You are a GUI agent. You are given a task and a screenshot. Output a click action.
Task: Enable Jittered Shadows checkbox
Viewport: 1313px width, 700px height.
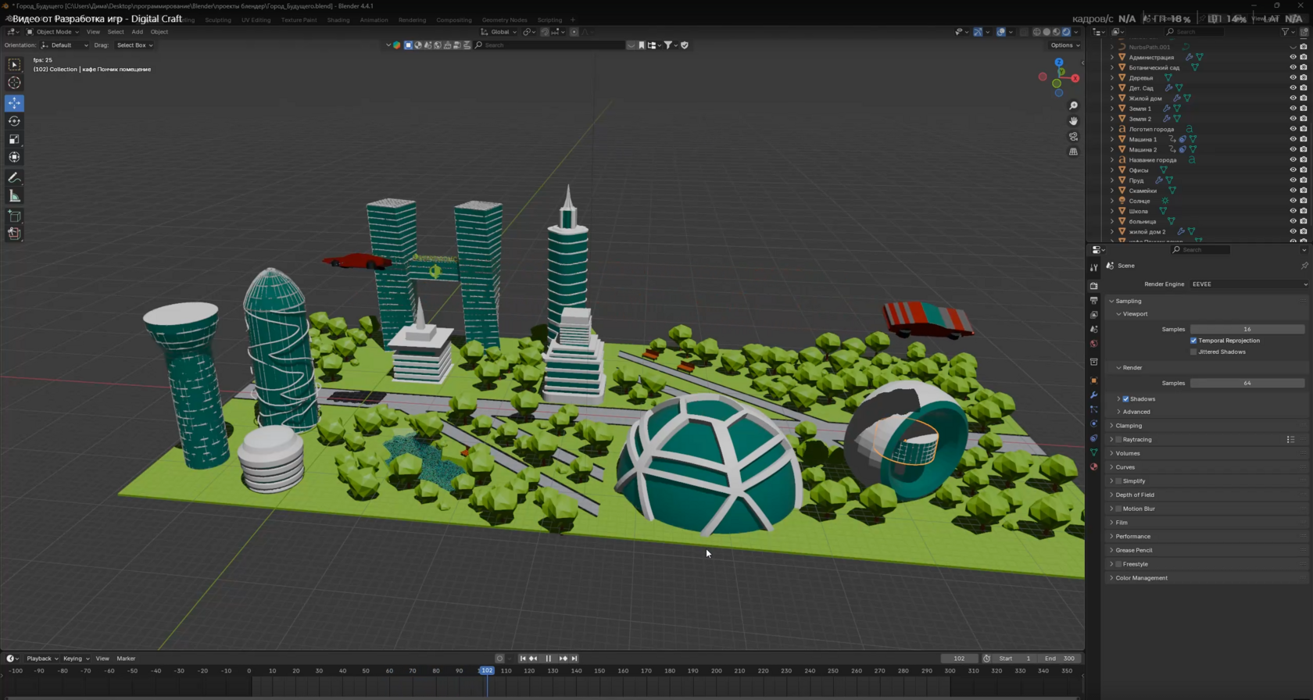click(x=1193, y=352)
